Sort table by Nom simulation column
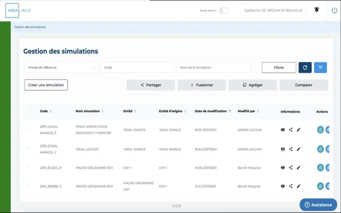Image resolution: width=341 pixels, height=213 pixels. point(103,111)
